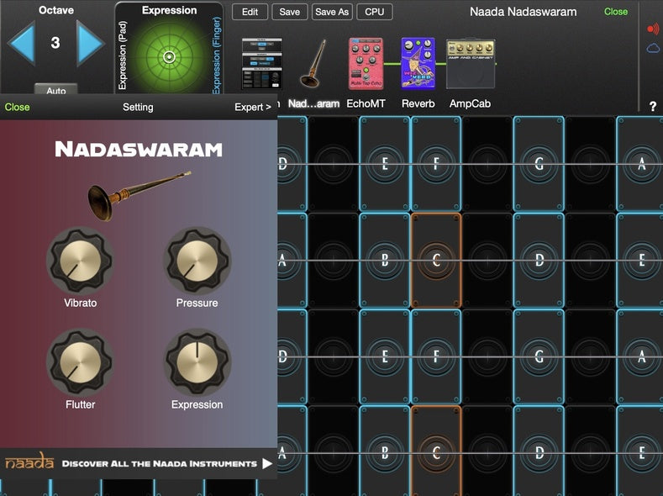The height and width of the screenshot is (496, 663).
Task: Lower the octave with the left arrow
Action: pos(21,43)
